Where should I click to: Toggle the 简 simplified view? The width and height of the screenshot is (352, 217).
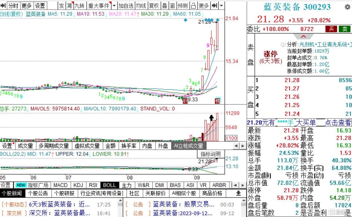[x=70, y=5]
